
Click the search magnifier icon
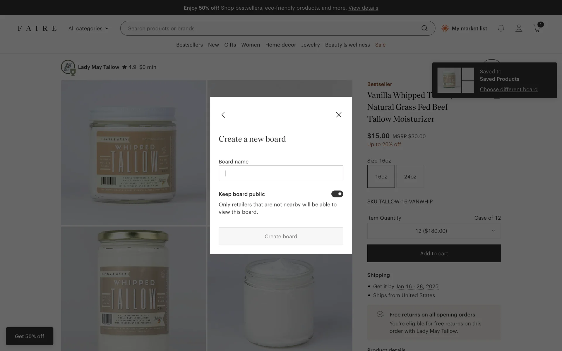[x=424, y=28]
